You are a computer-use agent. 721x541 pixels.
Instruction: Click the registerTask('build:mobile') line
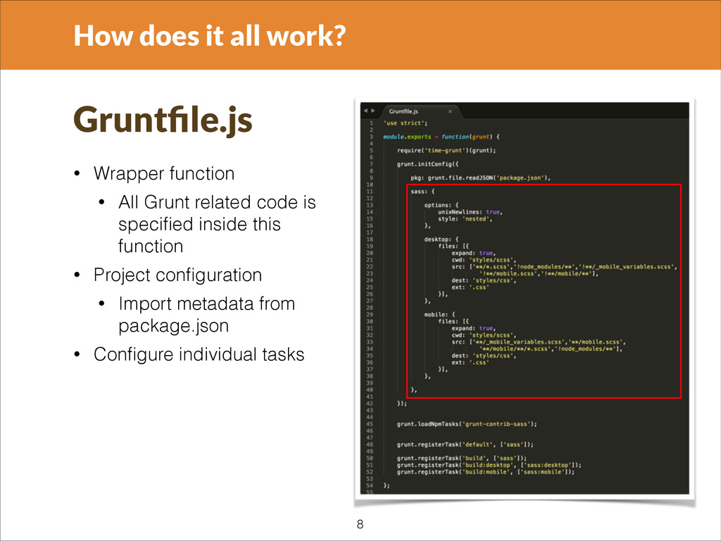pyautogui.click(x=486, y=472)
